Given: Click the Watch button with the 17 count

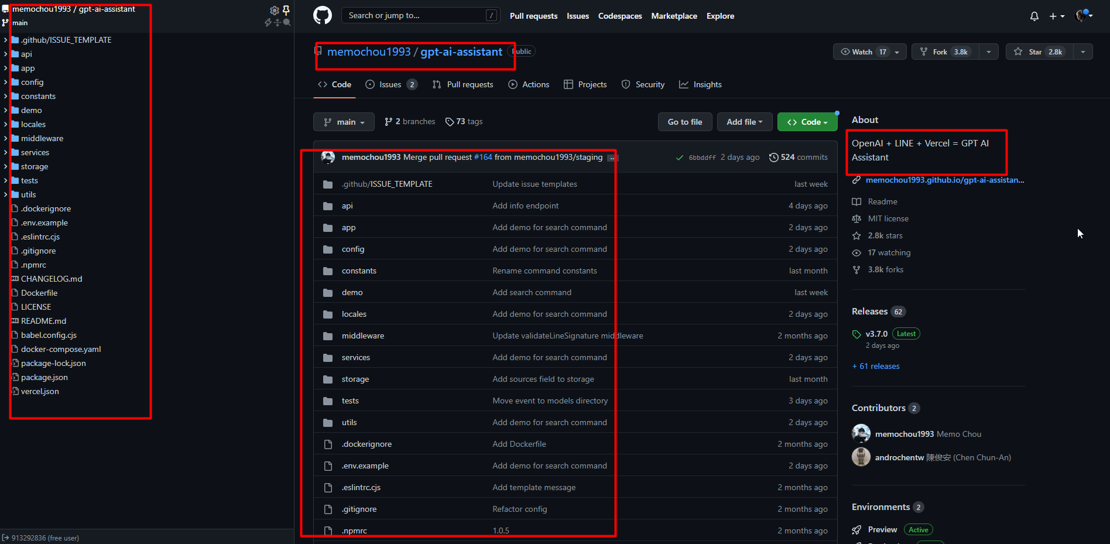Looking at the screenshot, I should [870, 52].
